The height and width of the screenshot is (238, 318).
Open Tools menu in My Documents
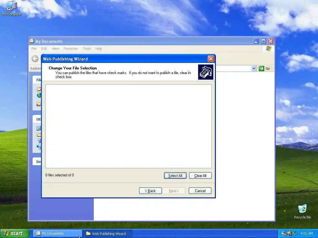86,49
